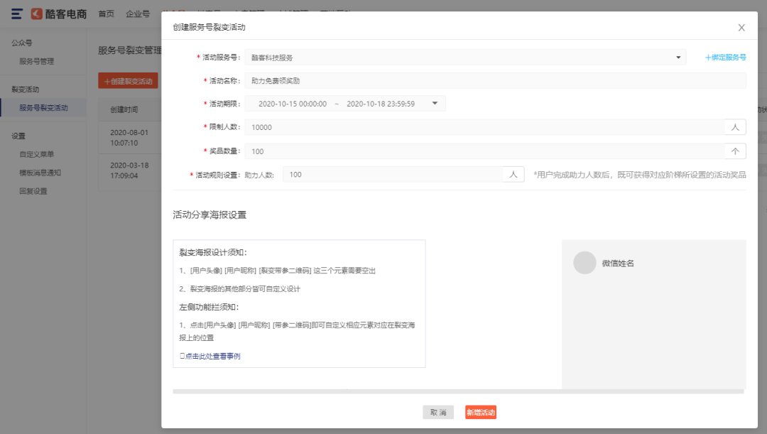Select 服务号裂变活动 in the sidebar
Screen dimensions: 767x434
[x=43, y=108]
